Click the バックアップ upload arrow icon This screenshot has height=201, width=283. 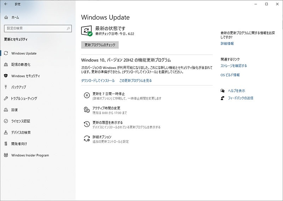[6, 87]
